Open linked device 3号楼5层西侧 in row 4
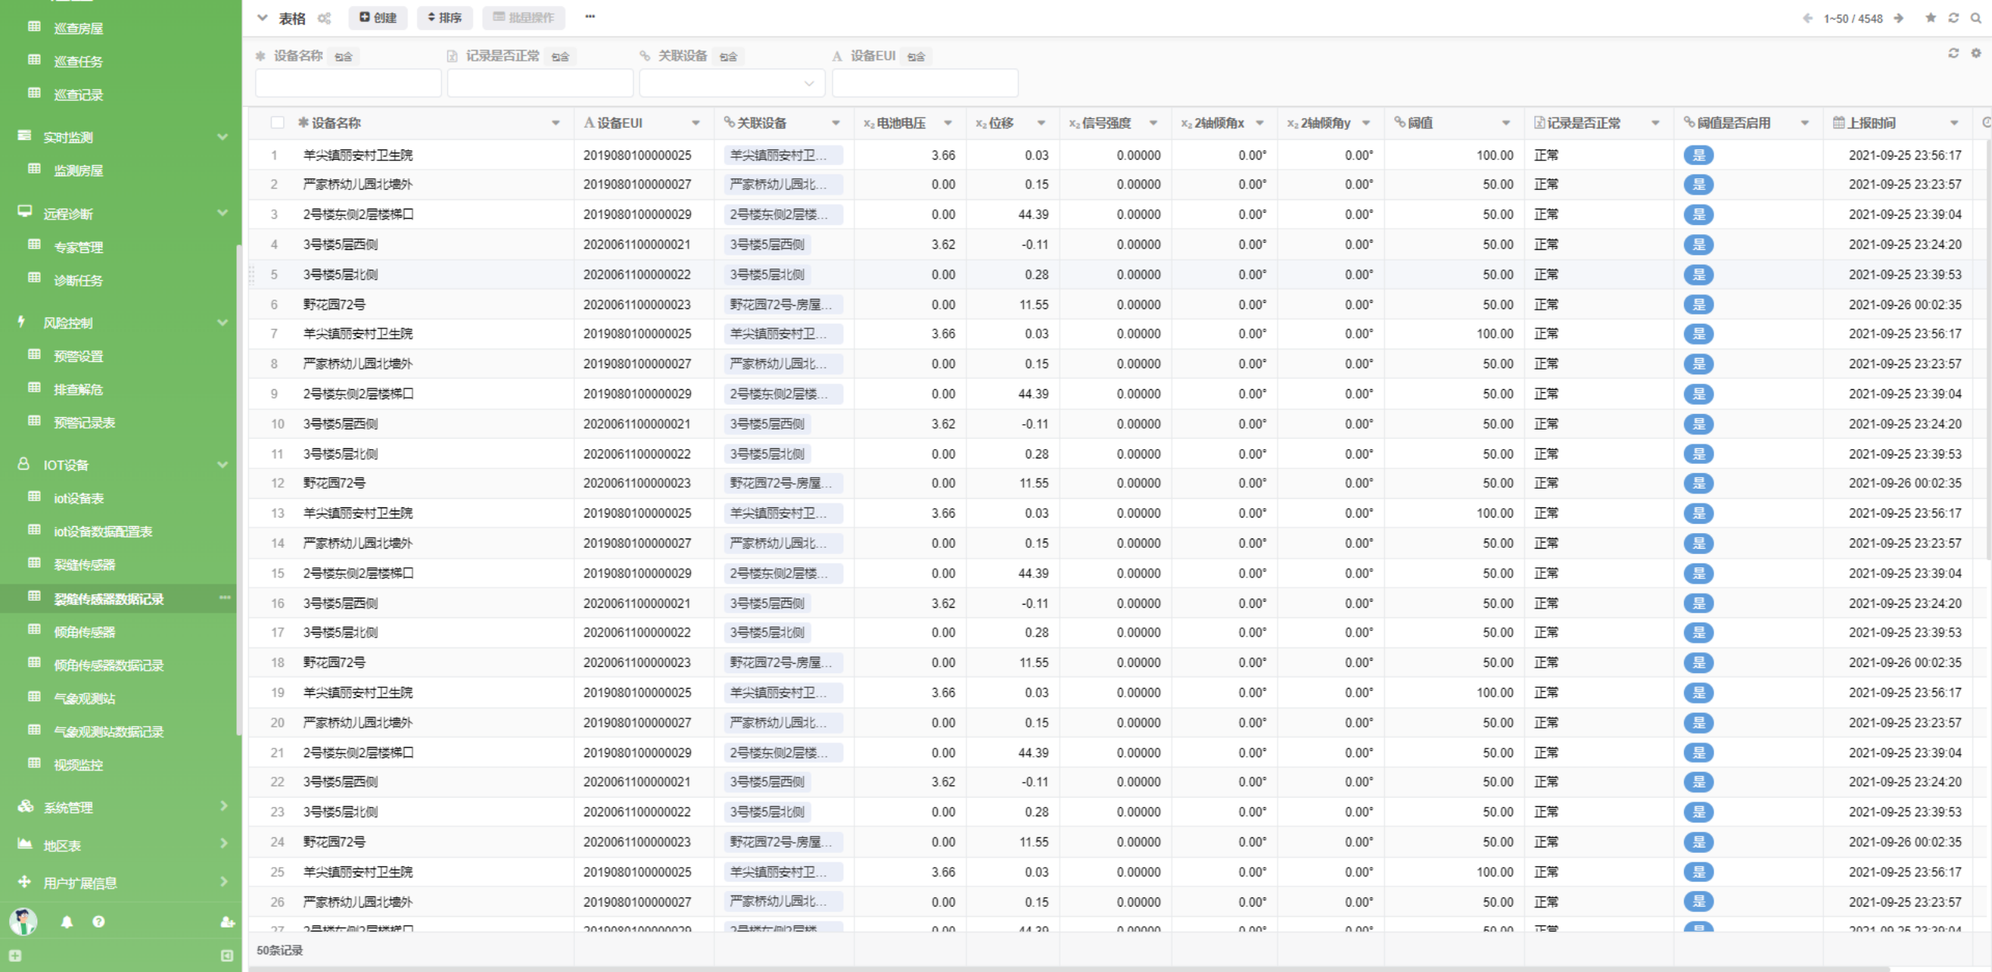 coord(767,244)
